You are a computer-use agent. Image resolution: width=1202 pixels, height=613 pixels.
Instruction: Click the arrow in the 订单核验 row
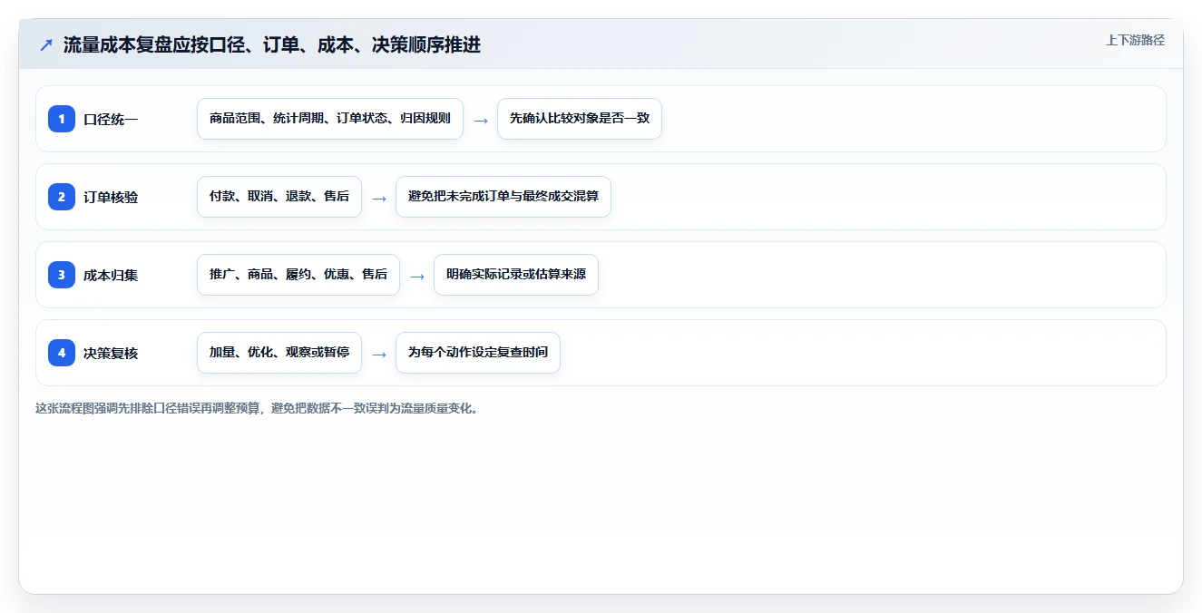tap(379, 198)
